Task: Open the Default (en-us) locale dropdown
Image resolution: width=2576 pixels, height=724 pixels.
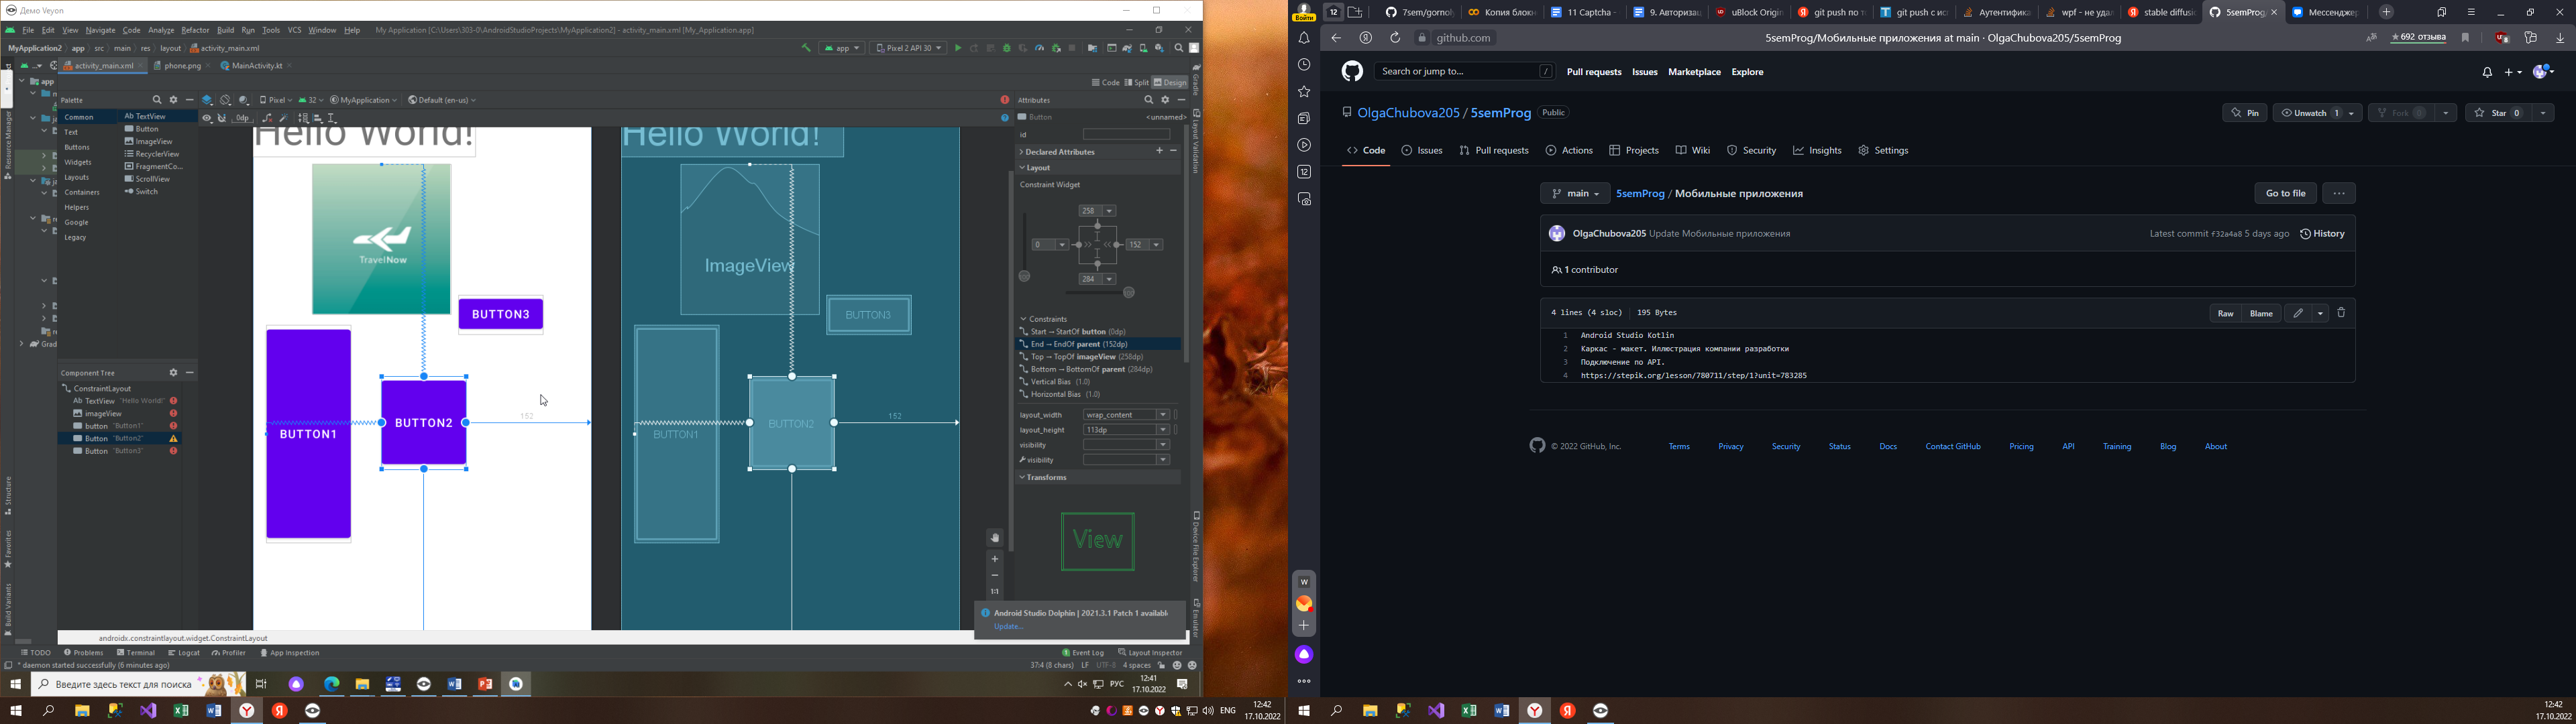Action: (442, 100)
